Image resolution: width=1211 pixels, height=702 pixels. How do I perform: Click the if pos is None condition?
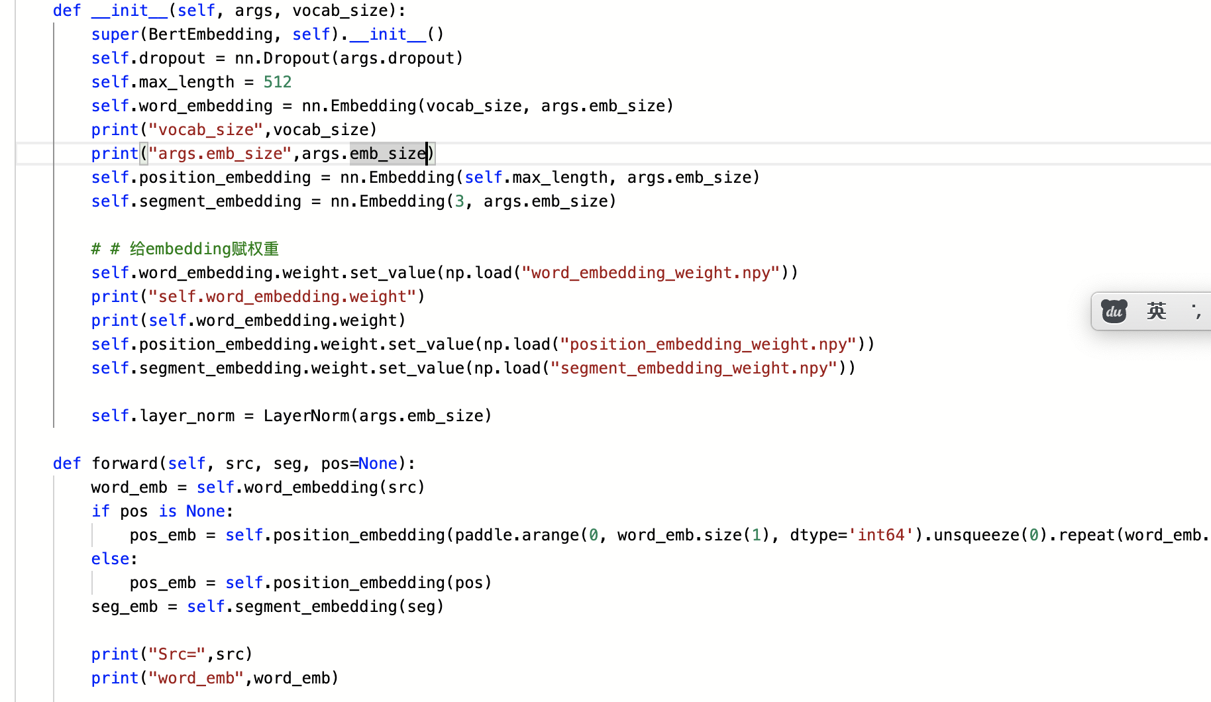(x=159, y=511)
